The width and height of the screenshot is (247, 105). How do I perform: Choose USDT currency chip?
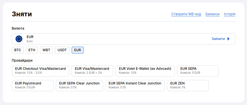[62, 50]
